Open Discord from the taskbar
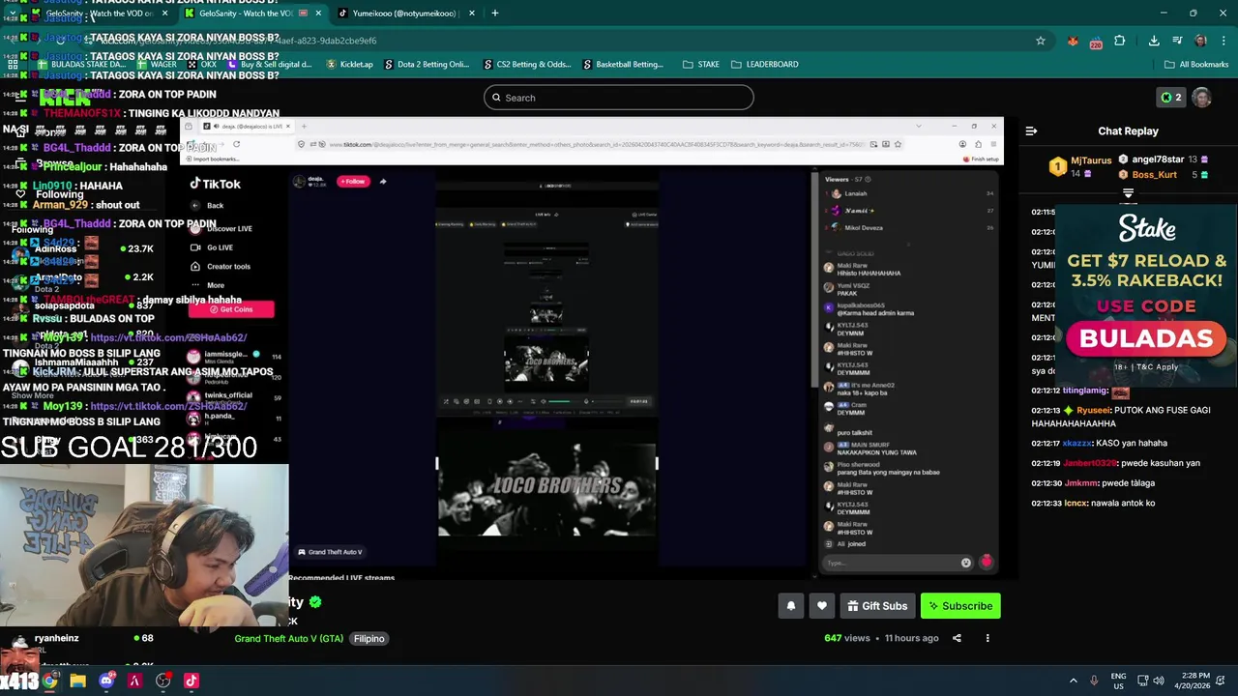 [x=106, y=681]
